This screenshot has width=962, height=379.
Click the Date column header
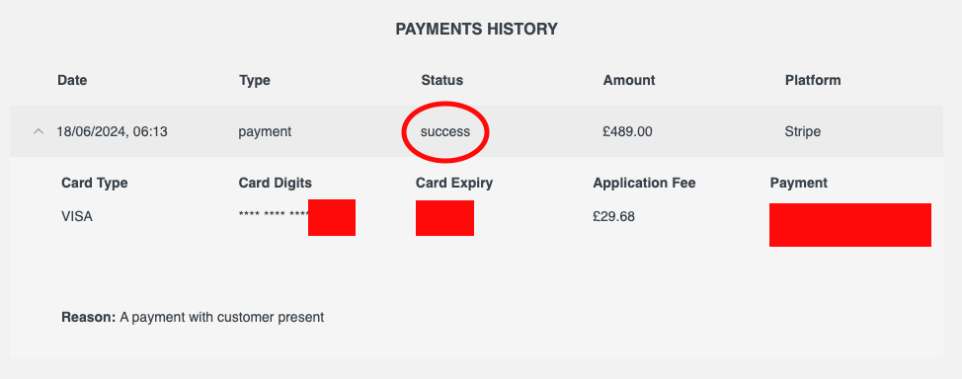click(72, 80)
